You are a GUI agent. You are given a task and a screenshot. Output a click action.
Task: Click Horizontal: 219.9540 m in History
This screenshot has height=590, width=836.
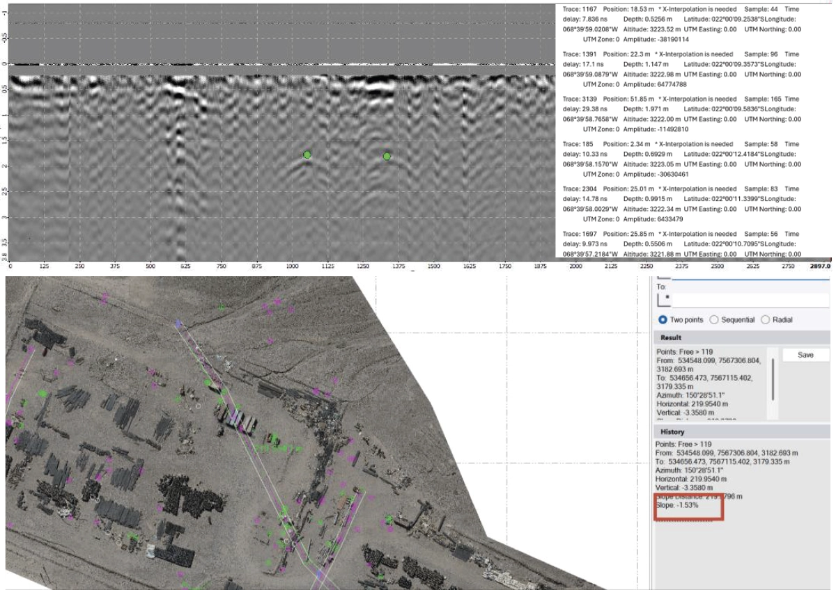(x=691, y=479)
